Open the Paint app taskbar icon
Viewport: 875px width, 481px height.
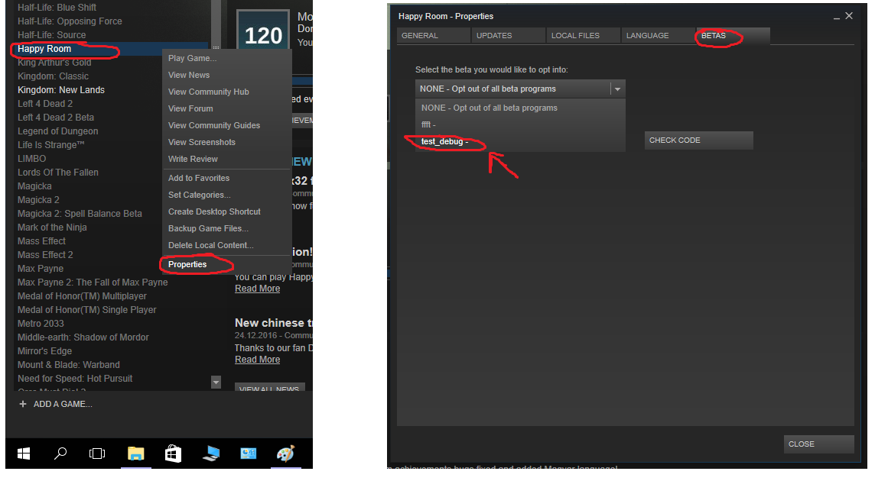coord(285,454)
